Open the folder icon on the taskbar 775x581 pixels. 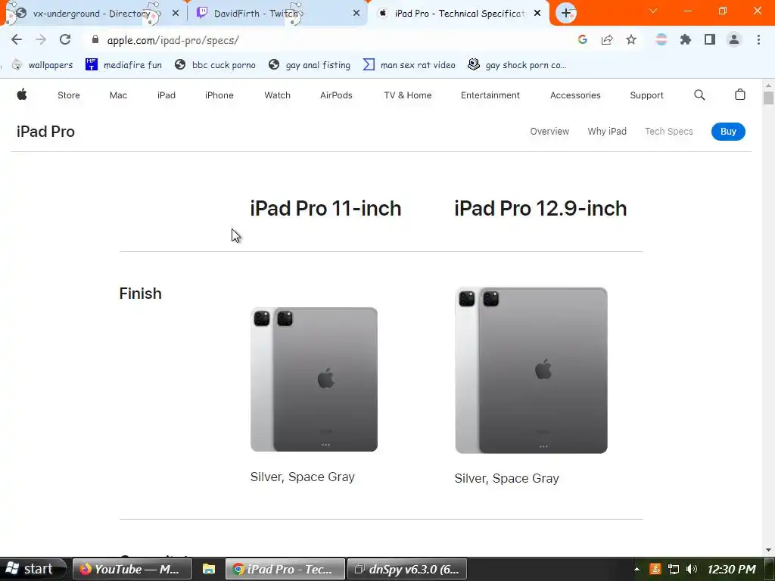[209, 569]
